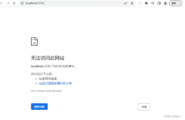This screenshot has width=185, height=120.
Task: Click the bold localhost text in message
Action: pyautogui.click(x=37, y=66)
